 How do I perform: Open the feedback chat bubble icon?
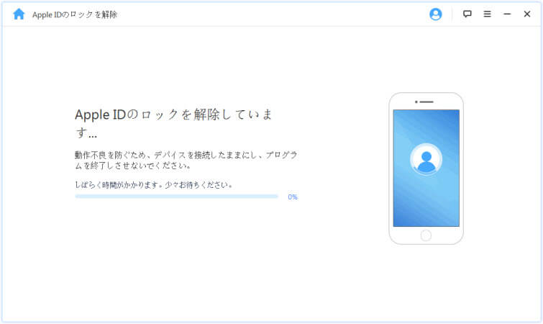coord(467,14)
